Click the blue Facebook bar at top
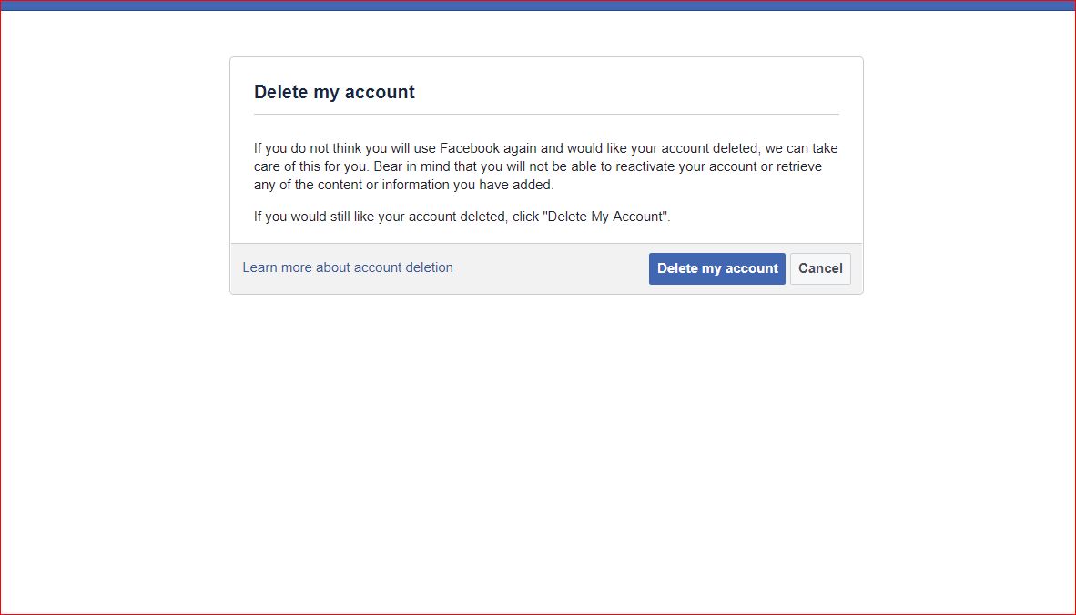 point(537,5)
